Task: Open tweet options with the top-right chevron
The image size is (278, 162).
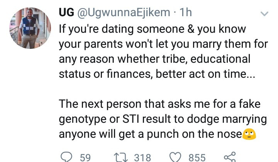Action: point(264,14)
